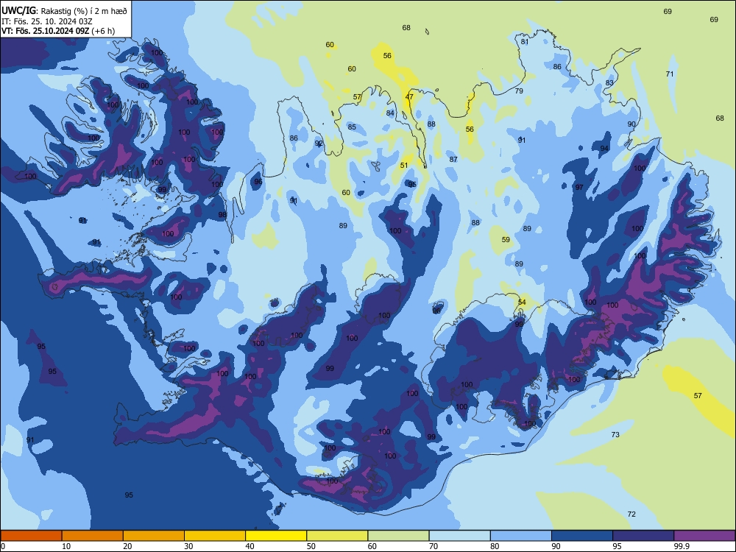This screenshot has width=736, height=552.
Task: Click the legend tick label '40'
Action: tap(250, 546)
